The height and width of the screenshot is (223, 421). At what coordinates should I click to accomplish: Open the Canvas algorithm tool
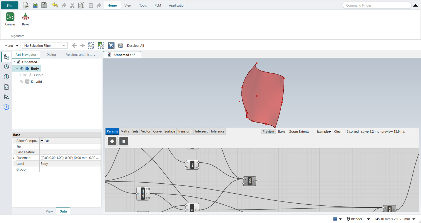[10, 19]
